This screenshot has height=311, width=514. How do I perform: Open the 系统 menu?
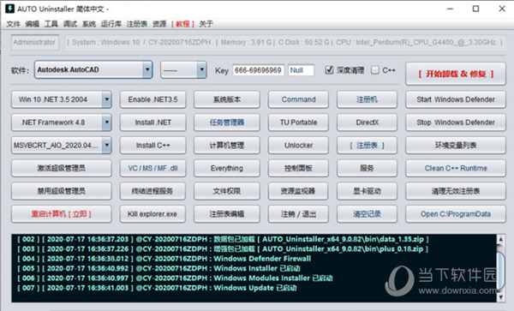point(89,24)
